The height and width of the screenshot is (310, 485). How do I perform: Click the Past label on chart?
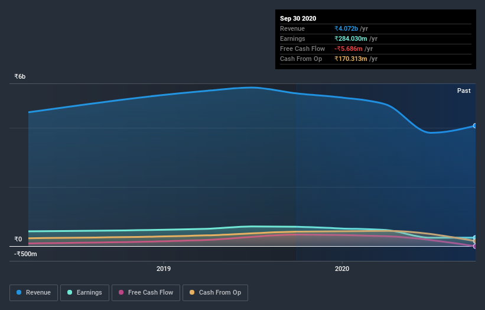pyautogui.click(x=464, y=91)
